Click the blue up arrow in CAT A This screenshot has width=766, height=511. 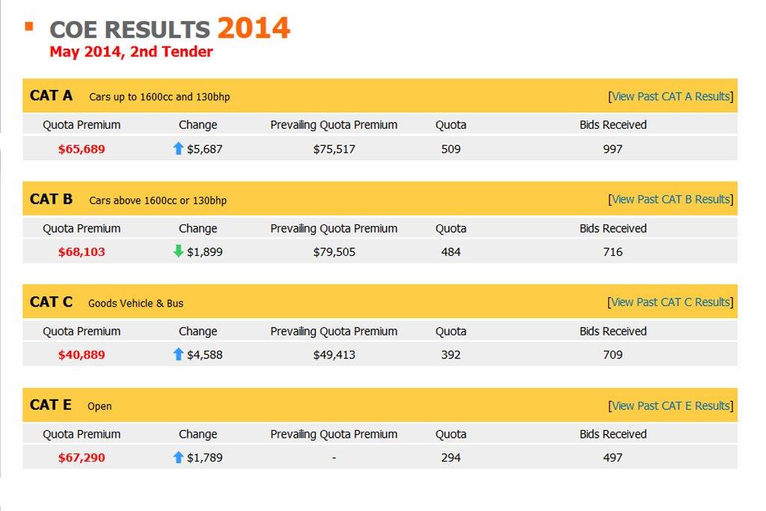pyautogui.click(x=178, y=149)
